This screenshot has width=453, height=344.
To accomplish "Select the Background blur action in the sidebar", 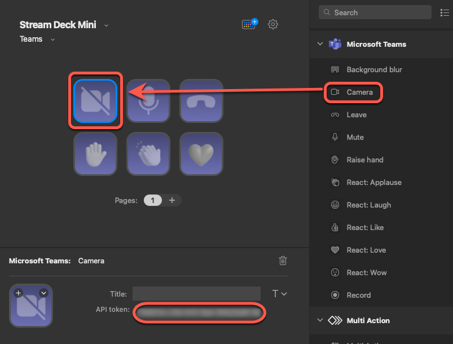I will coord(373,69).
